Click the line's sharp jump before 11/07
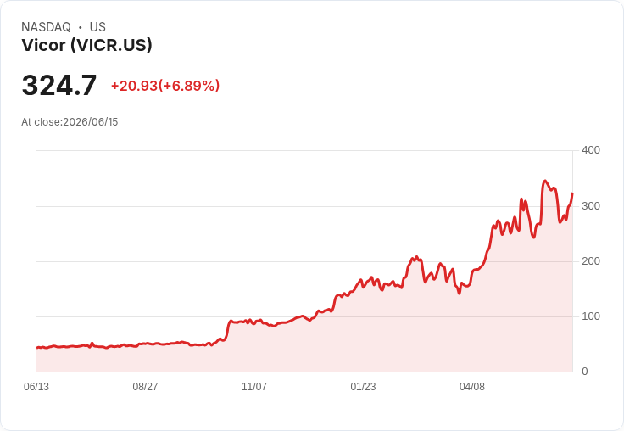This screenshot has width=624, height=431. tap(228, 328)
